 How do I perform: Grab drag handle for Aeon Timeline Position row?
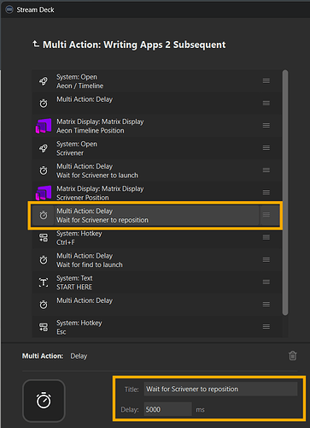tap(266, 126)
